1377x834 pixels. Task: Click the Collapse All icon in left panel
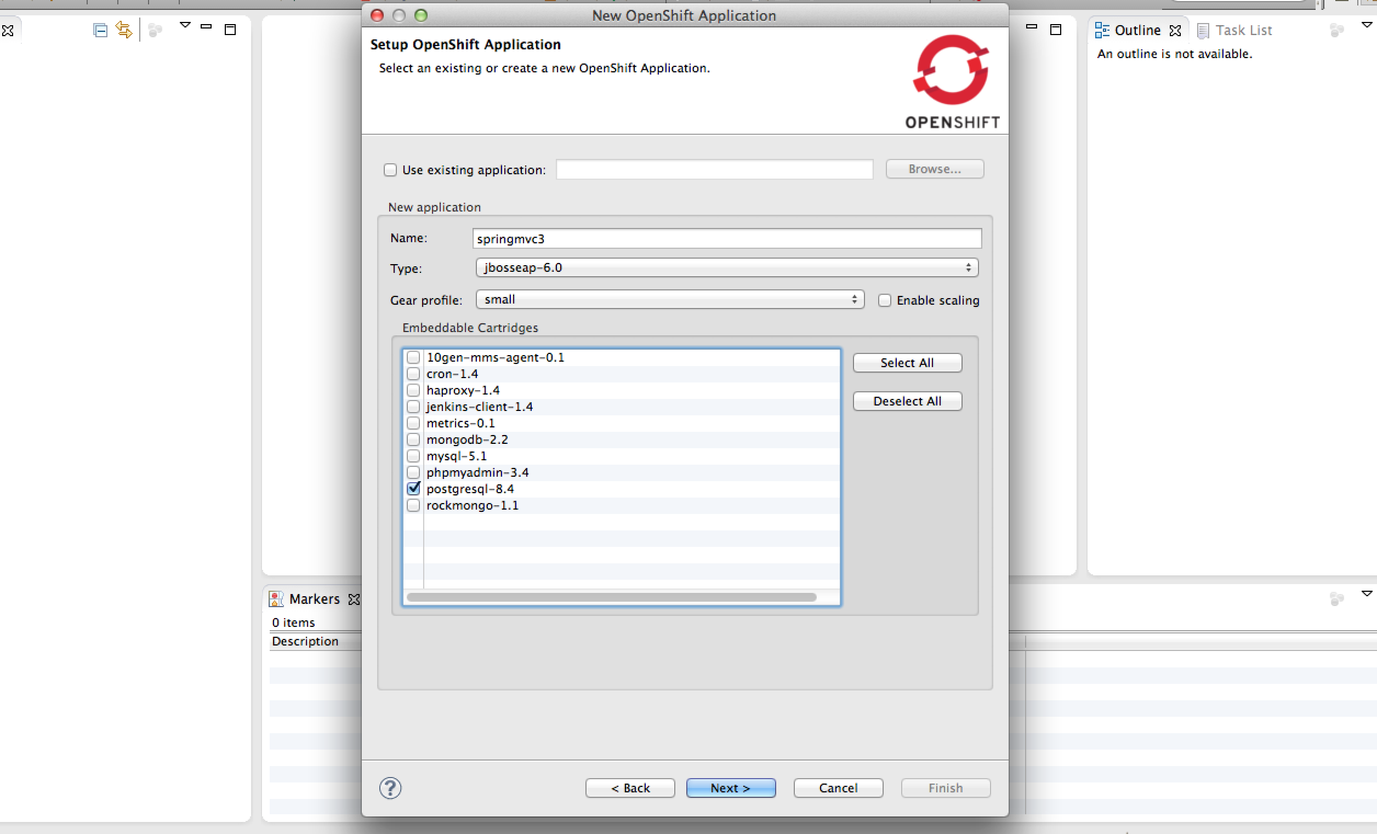[x=100, y=30]
